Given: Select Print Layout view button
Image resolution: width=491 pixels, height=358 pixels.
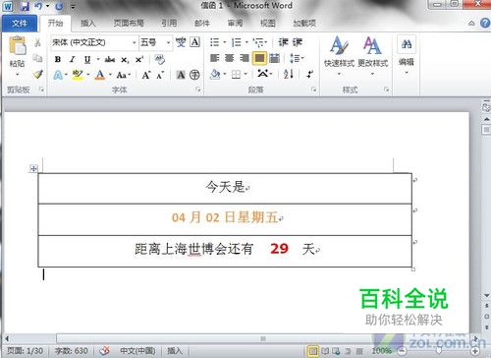Looking at the screenshot, I should (x=313, y=351).
